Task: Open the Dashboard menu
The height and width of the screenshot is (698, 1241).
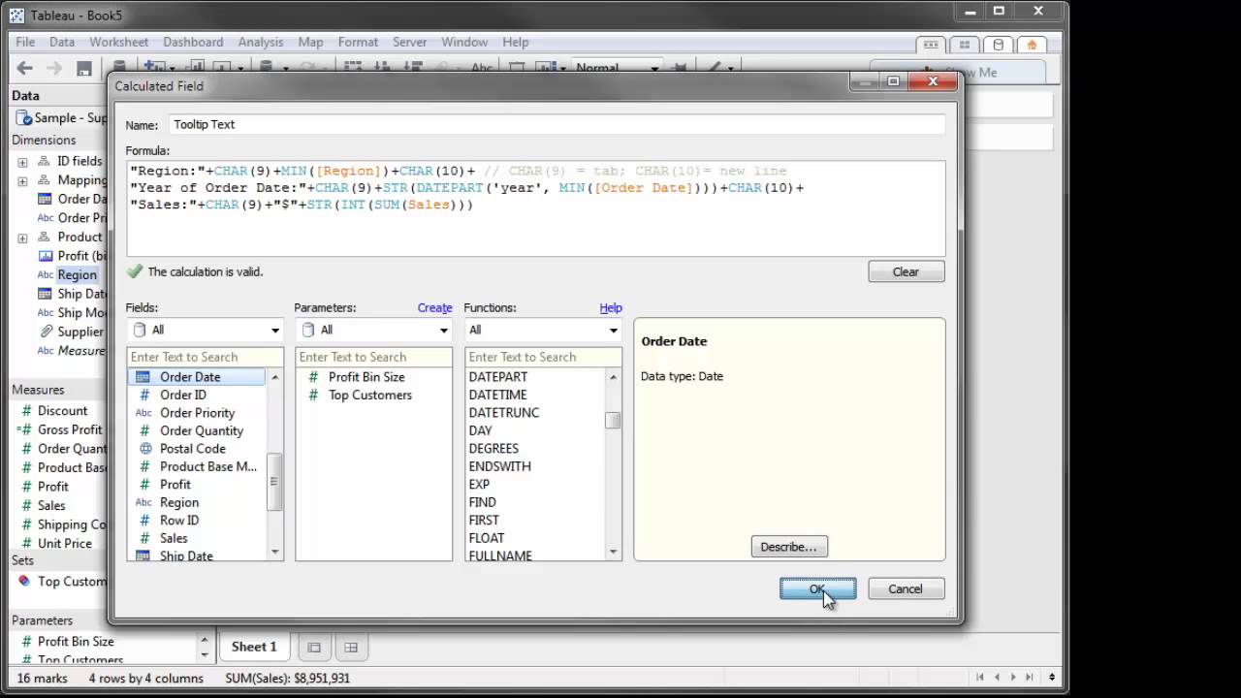Action: (x=193, y=42)
